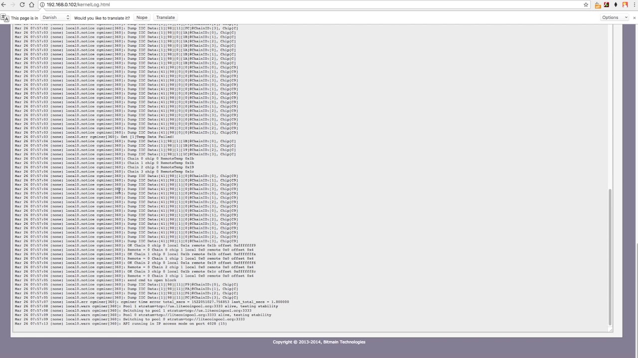Click the 'Pool 0 stratum+tcp://litecoinpool.org:3333 alive' line
This screenshot has height=358, width=638.
143,315
